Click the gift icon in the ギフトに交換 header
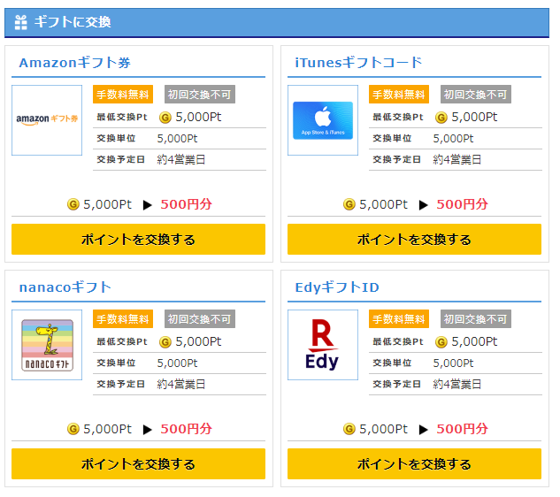560x497 pixels. (20, 22)
